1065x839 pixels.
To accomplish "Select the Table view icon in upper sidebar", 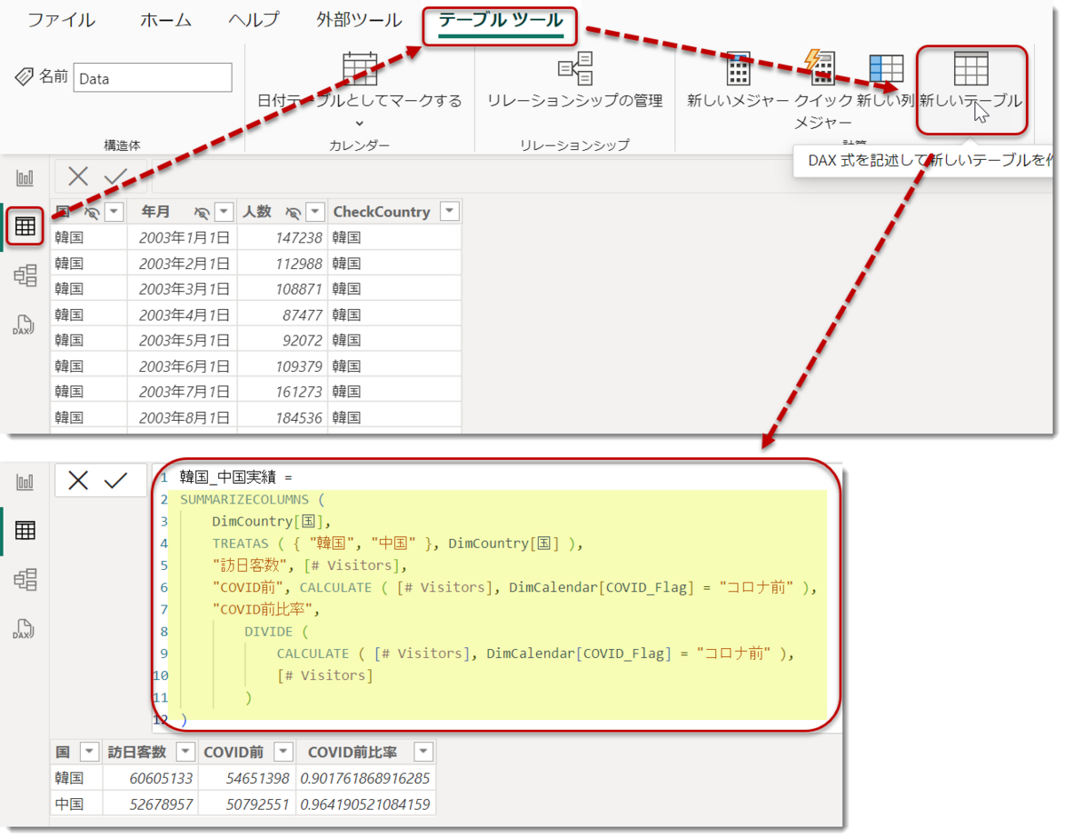I will 25,226.
